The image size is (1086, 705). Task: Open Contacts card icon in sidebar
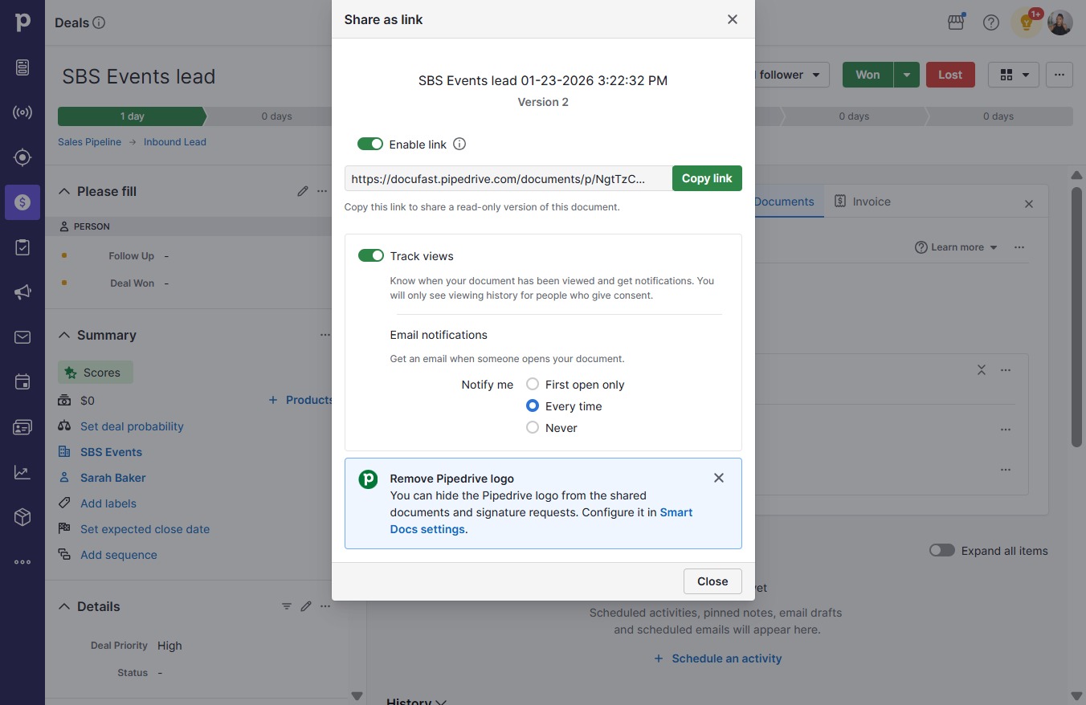(x=22, y=427)
